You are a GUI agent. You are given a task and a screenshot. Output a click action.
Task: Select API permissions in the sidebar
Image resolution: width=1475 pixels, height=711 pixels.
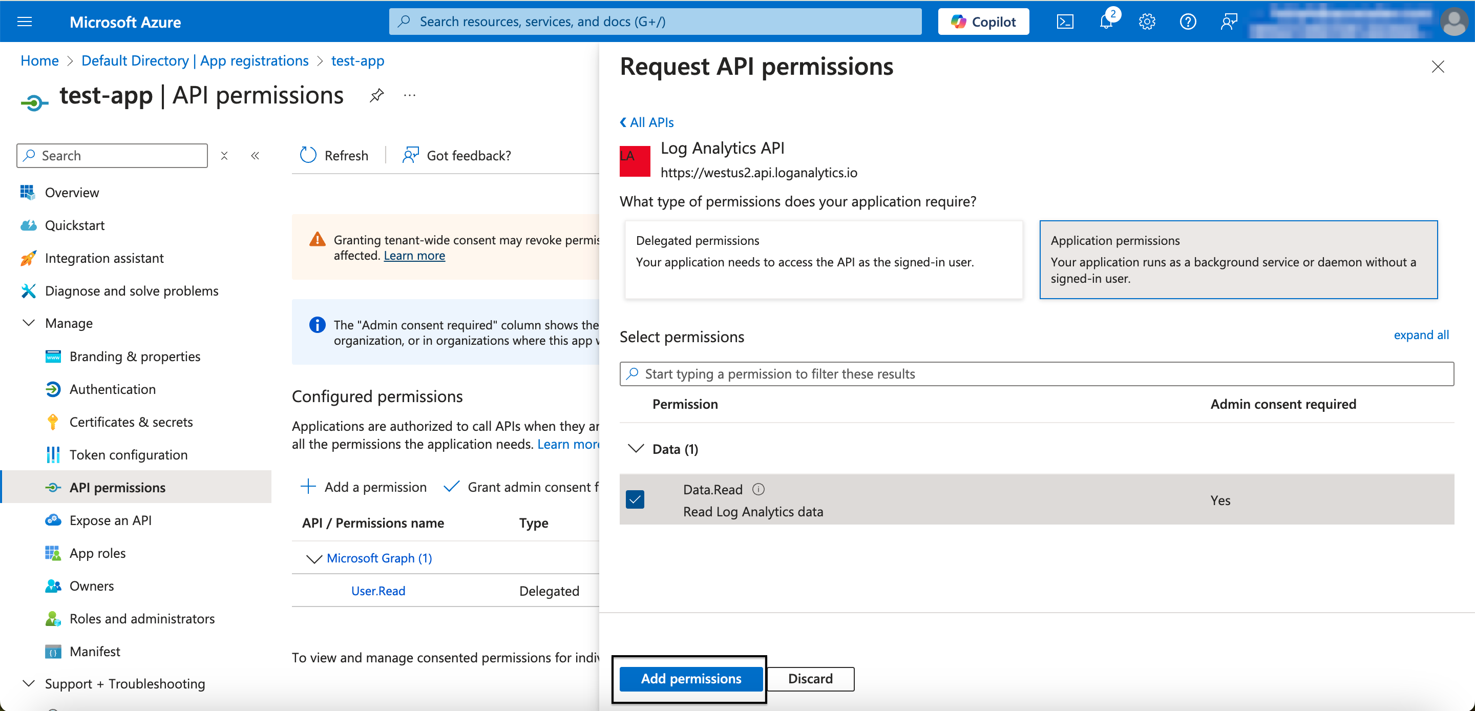[136, 488]
